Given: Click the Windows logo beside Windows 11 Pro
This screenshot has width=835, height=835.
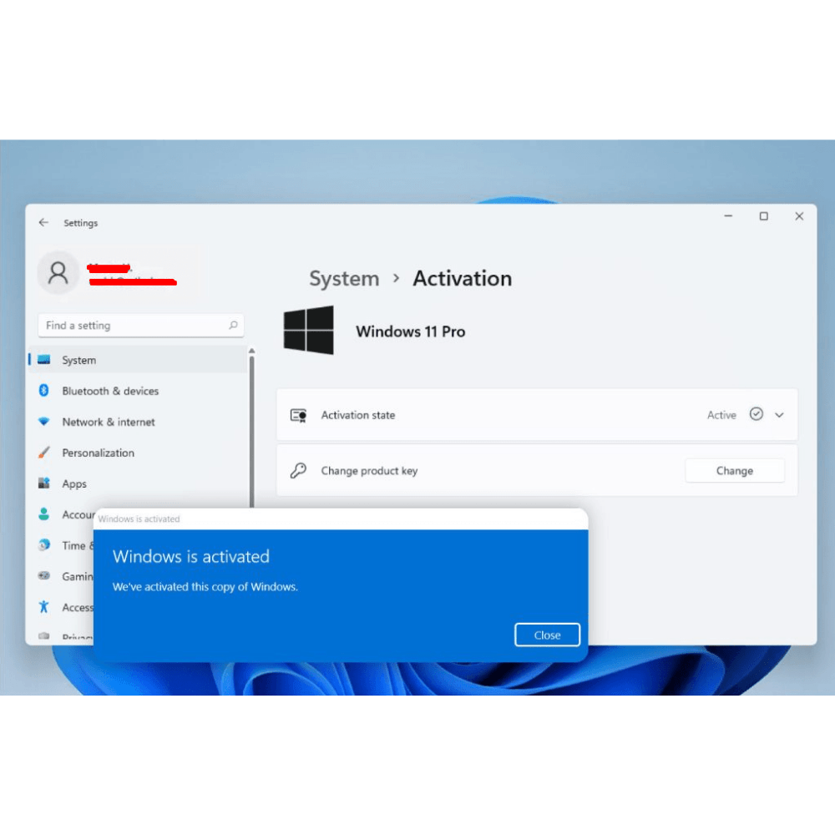Looking at the screenshot, I should tap(309, 330).
